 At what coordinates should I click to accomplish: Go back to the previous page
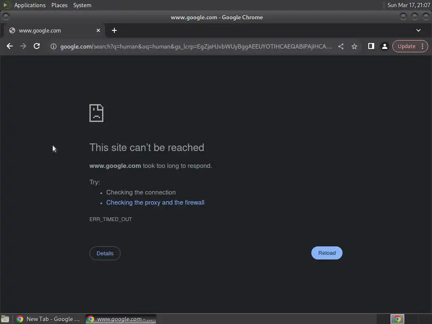[10, 46]
